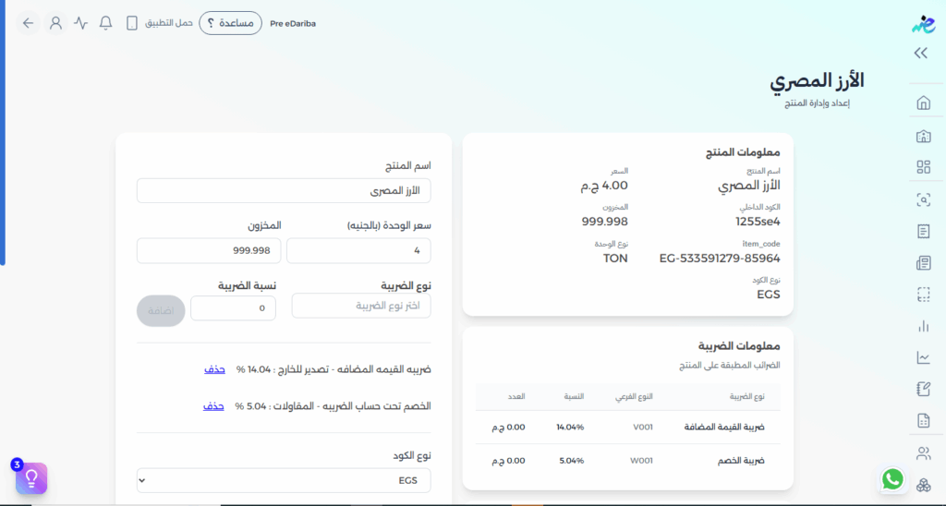Click the نوع الضريبة column header
Image resolution: width=946 pixels, height=506 pixels.
tap(746, 396)
